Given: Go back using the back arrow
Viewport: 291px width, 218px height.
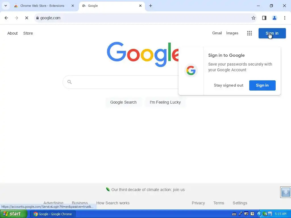Looking at the screenshot, I should (x=6, y=18).
